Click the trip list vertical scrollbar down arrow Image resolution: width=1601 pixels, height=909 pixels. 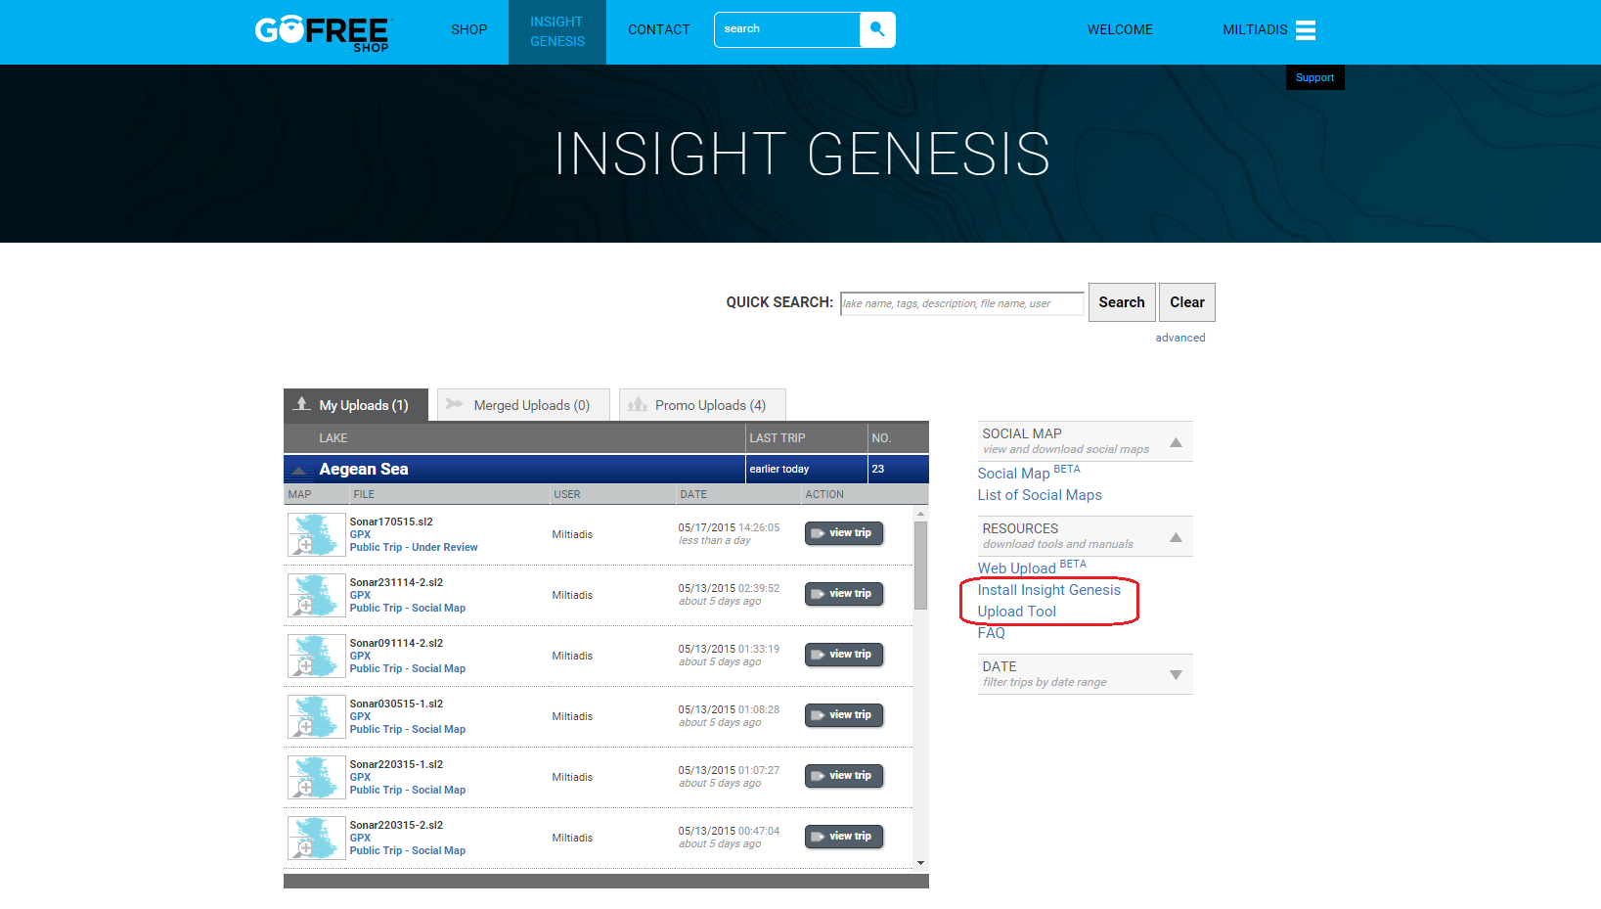point(920,863)
